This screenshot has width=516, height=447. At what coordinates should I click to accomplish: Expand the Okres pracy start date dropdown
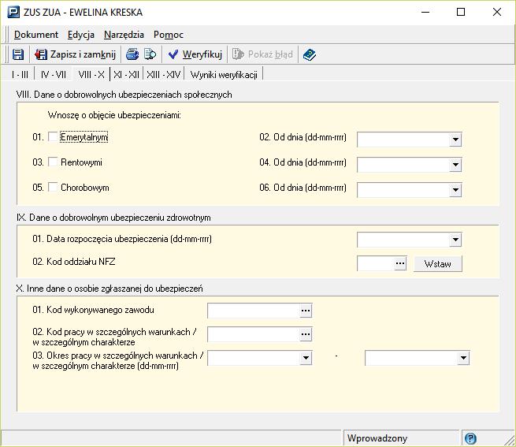click(x=306, y=358)
